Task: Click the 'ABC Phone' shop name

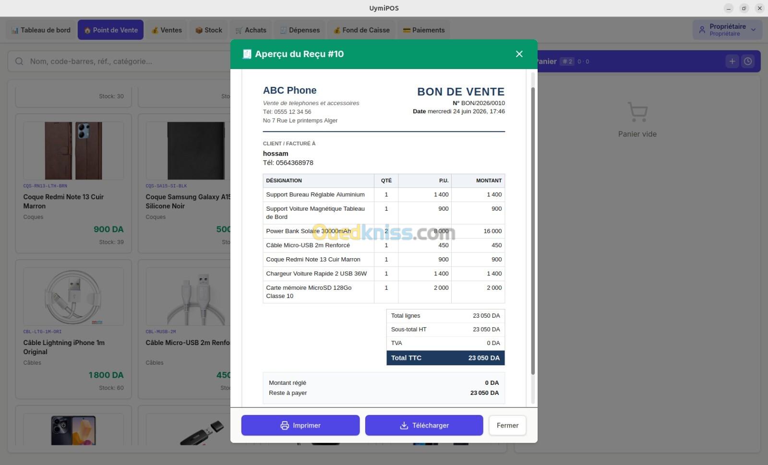Action: [x=289, y=90]
